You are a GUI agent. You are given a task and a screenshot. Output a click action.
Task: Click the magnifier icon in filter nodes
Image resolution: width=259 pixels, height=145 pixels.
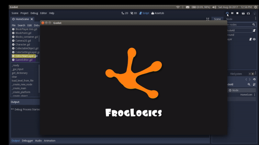coord(254,25)
